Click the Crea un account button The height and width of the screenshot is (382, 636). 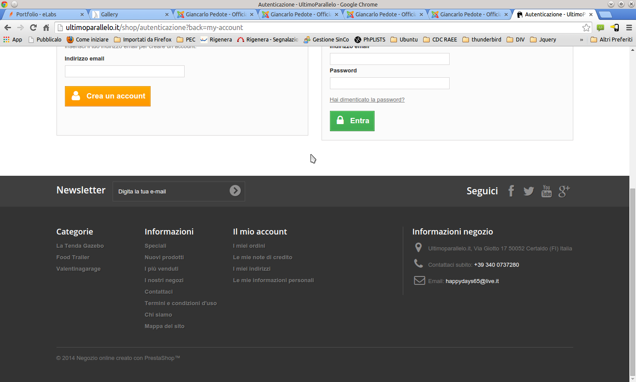click(108, 96)
